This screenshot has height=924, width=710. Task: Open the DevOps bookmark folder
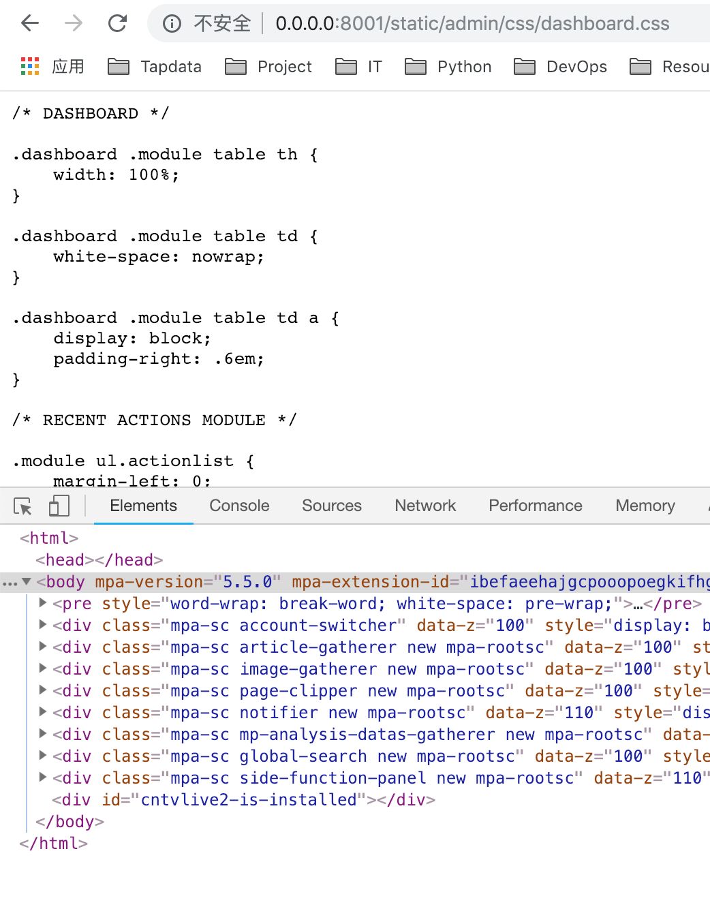[x=560, y=67]
